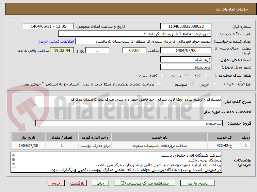Select the خدمت radio button
Screen dimensions: 257x192
(x=186, y=75)
